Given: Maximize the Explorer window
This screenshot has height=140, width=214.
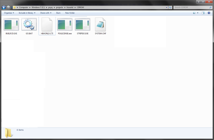Looking at the screenshot, I should (203, 2).
